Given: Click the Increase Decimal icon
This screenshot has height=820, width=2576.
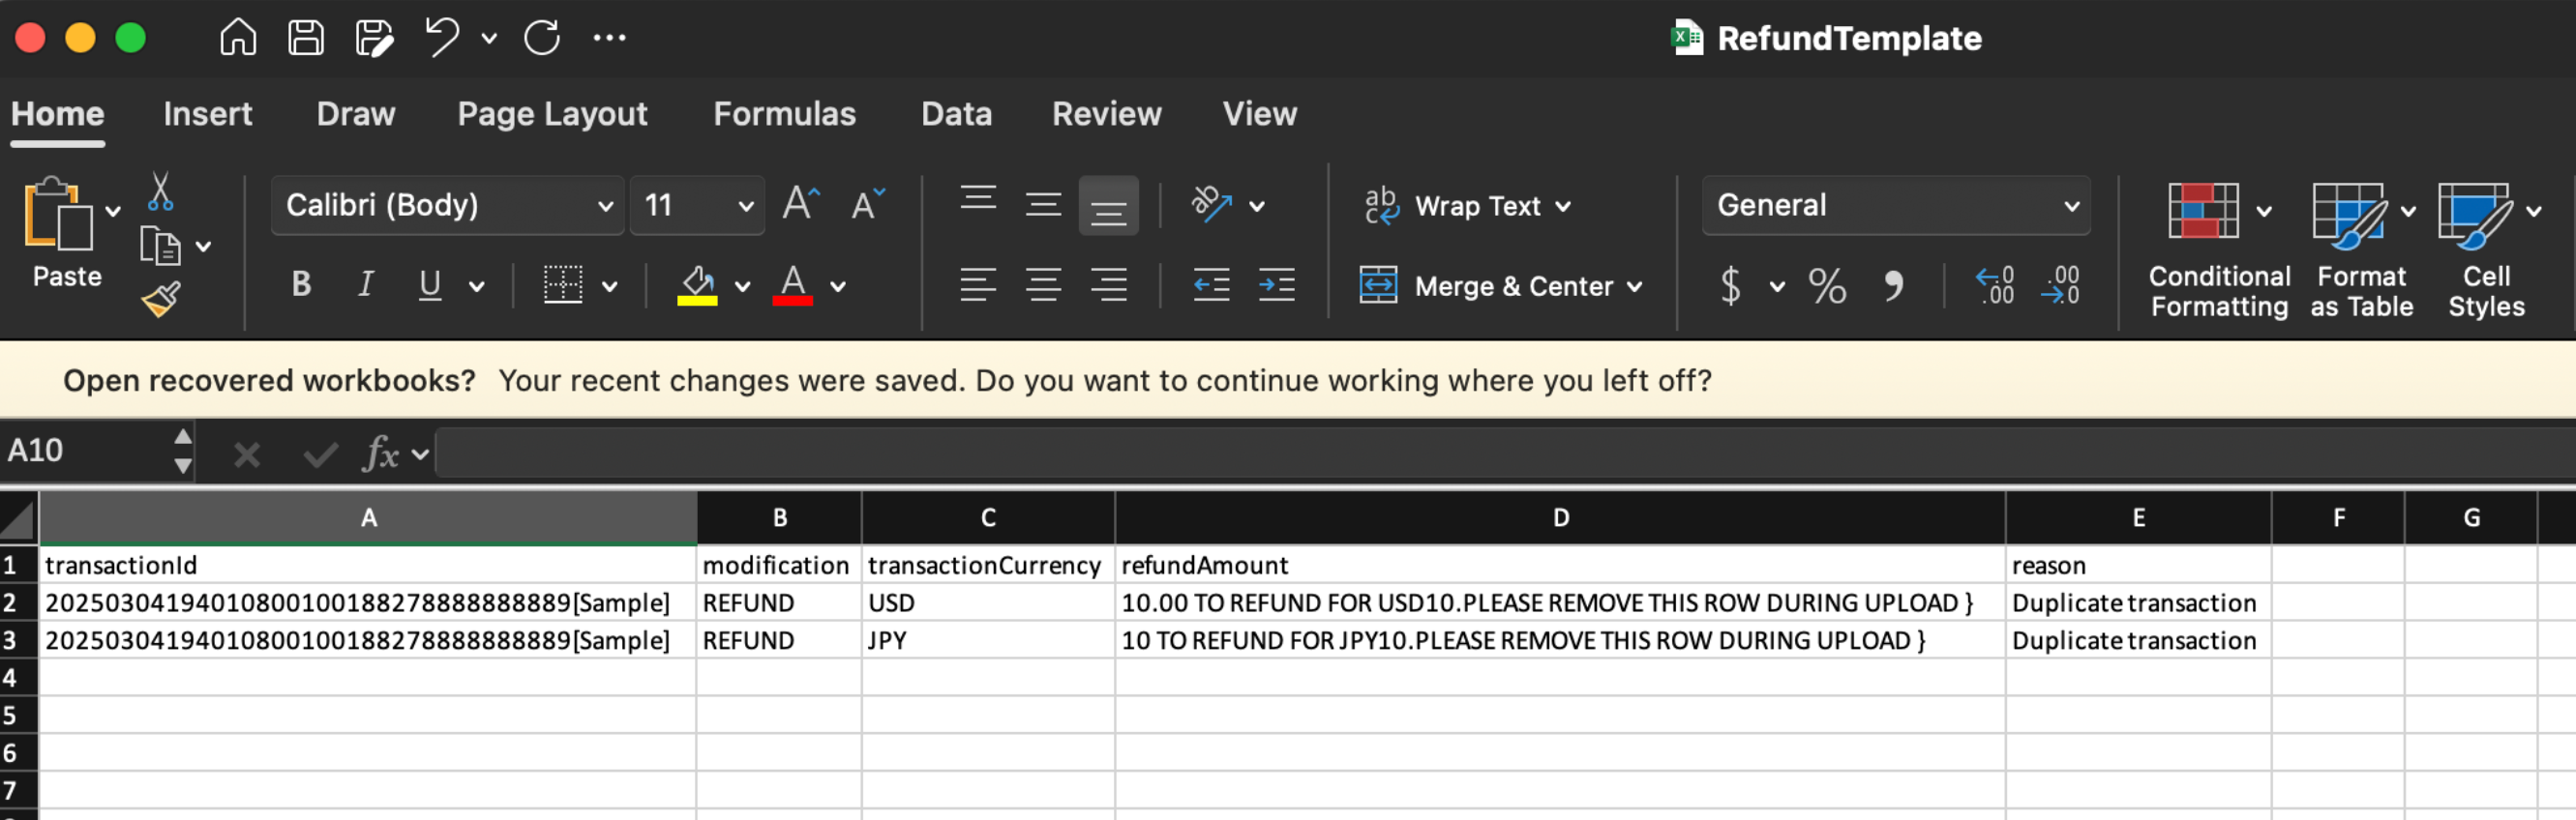Looking at the screenshot, I should coord(1994,286).
